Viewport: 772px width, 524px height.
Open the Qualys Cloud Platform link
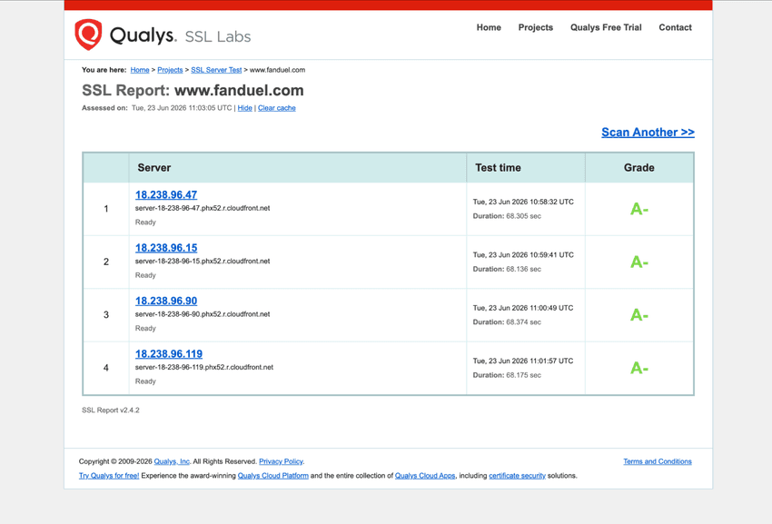272,476
